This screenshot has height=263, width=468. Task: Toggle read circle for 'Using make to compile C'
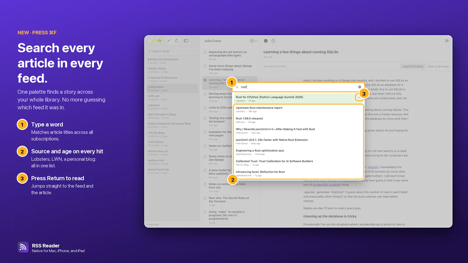tap(205, 212)
